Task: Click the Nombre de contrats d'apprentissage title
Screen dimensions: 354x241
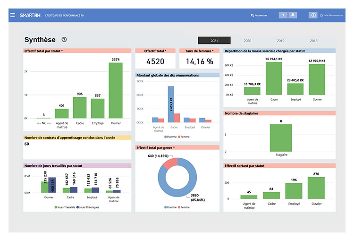Action: point(70,138)
